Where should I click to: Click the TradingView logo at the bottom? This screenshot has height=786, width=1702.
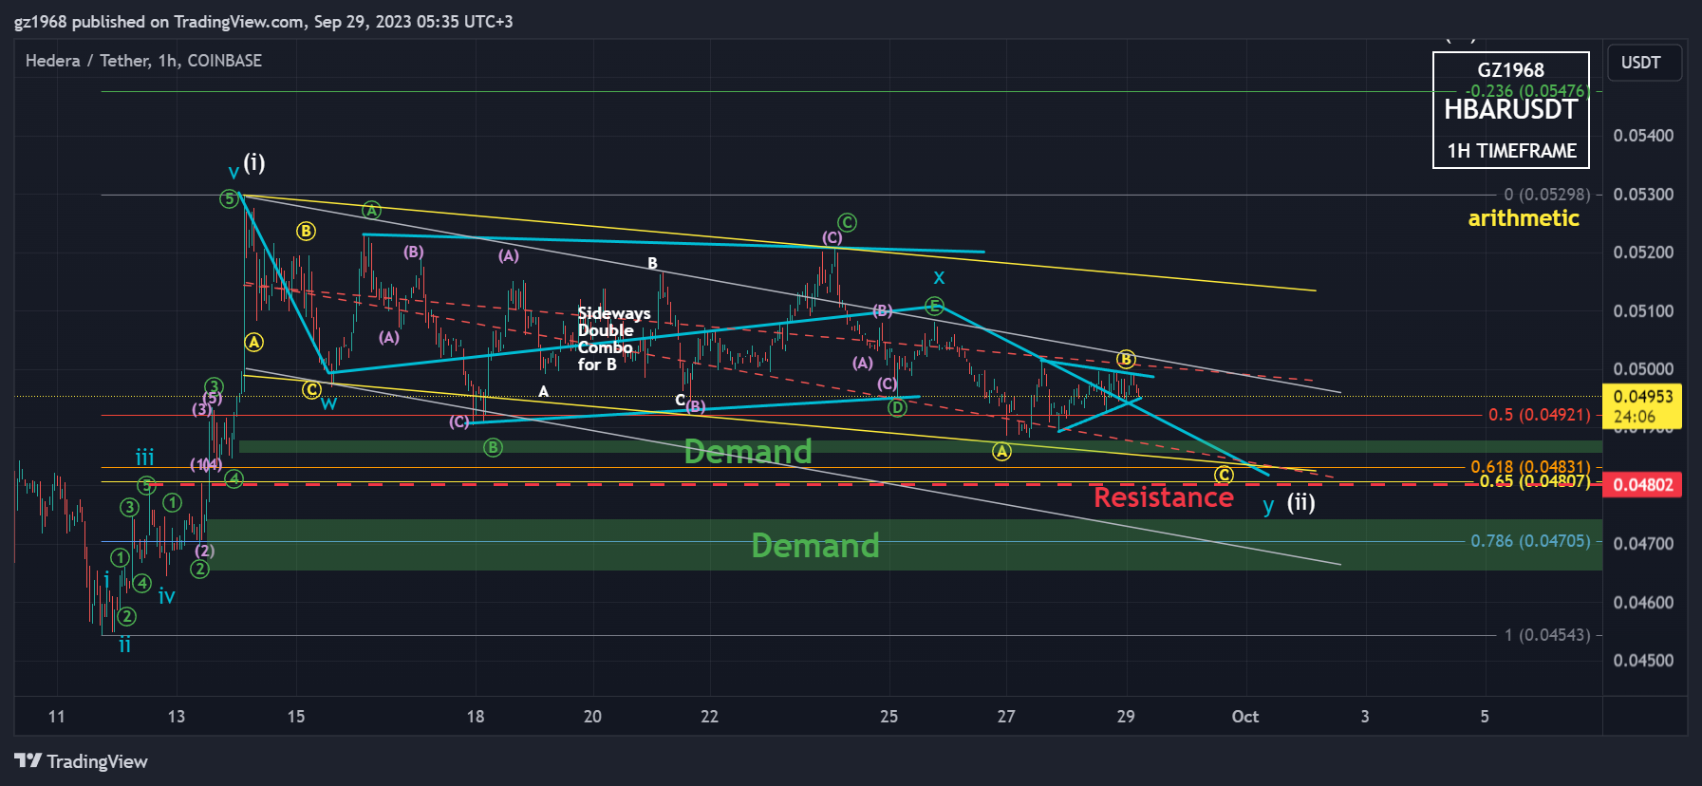(x=81, y=761)
